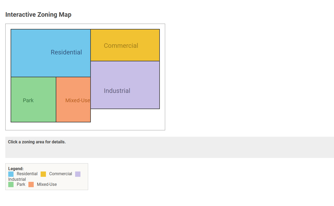Viewport: 334px width, 206px height.
Task: Click the purple Industrial legend swatch
Action: point(78,174)
